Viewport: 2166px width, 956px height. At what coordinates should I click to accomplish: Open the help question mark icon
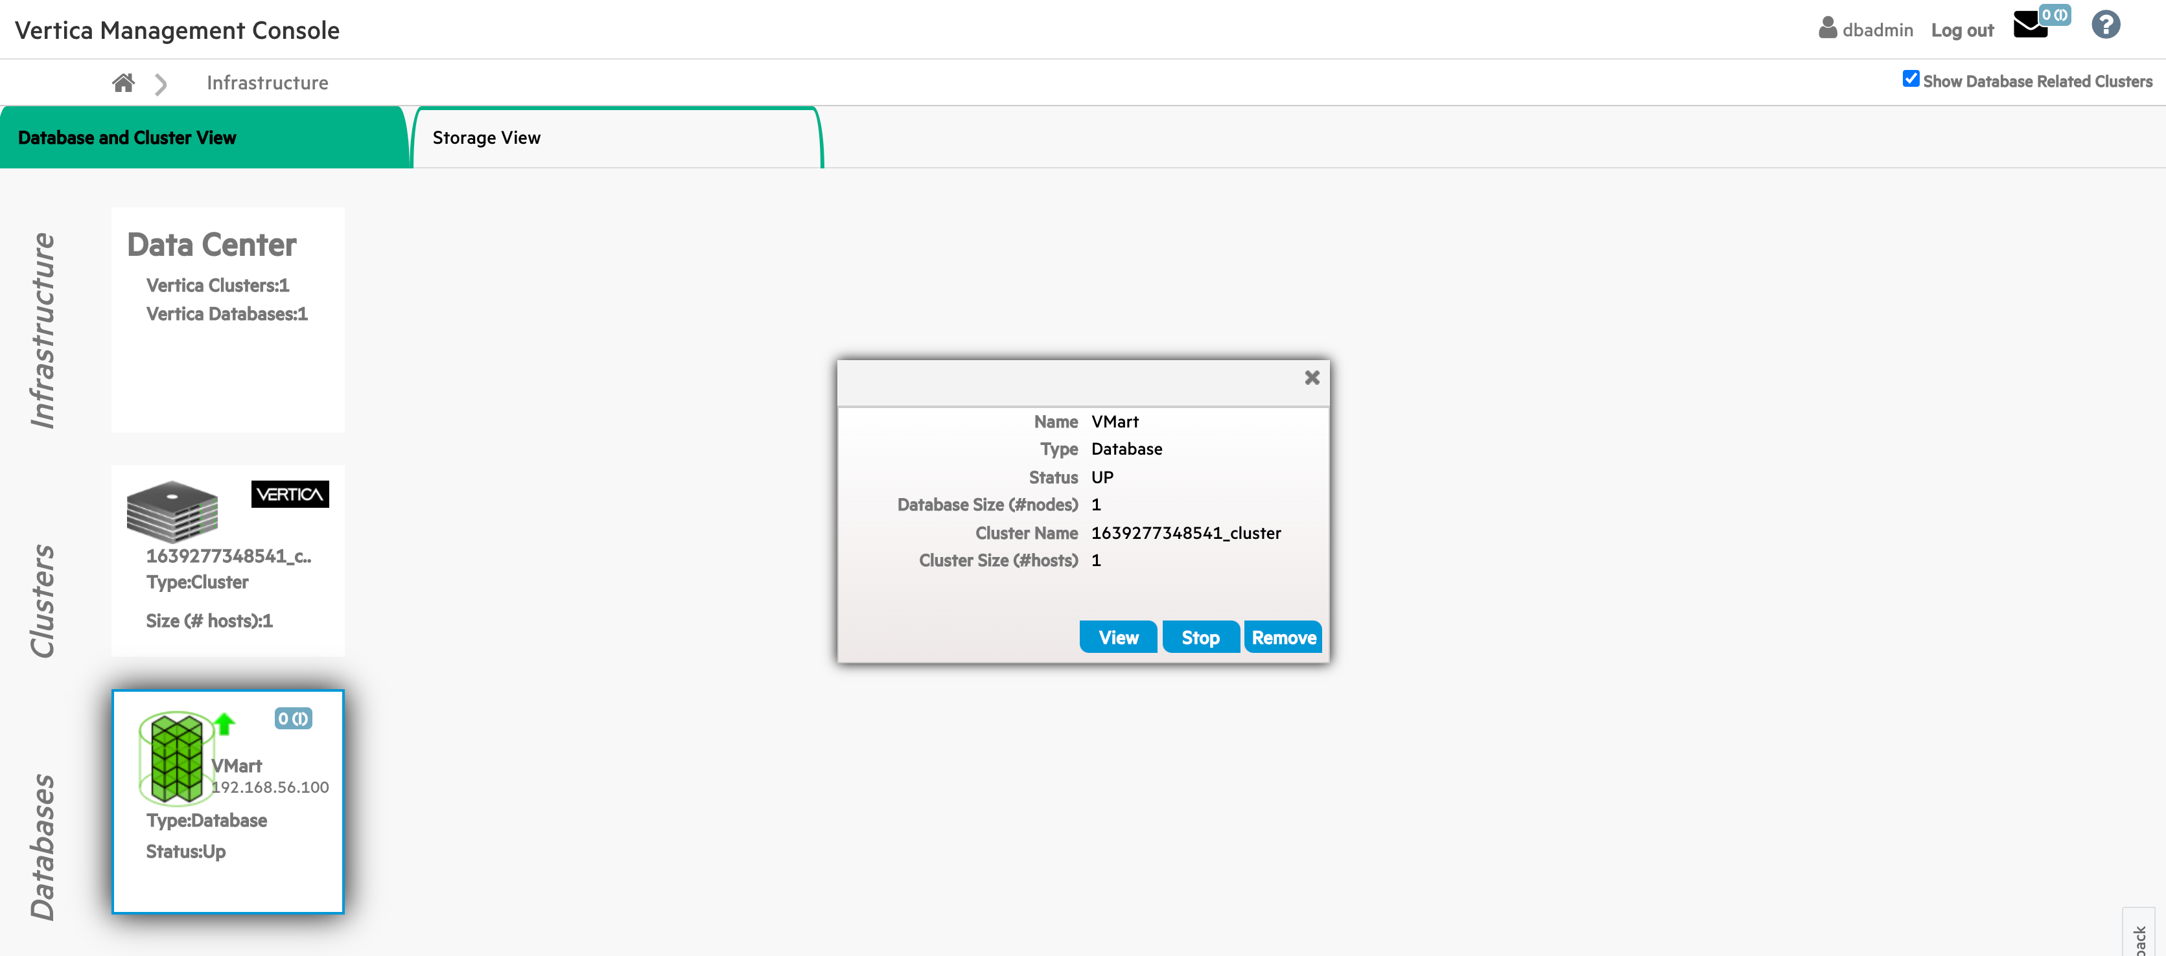2106,25
